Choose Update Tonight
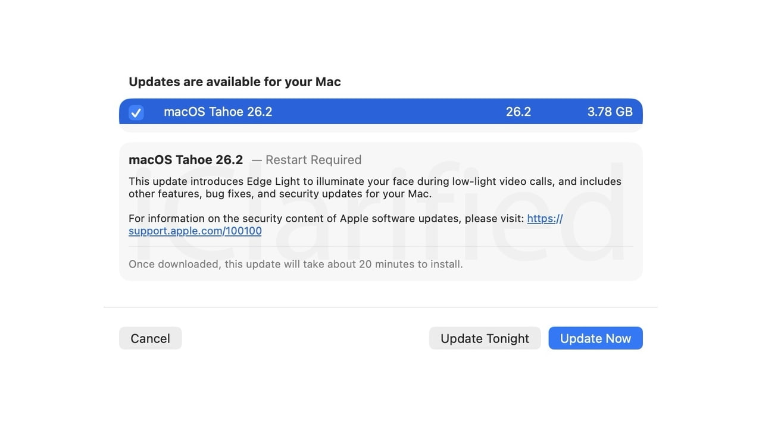 (x=485, y=338)
